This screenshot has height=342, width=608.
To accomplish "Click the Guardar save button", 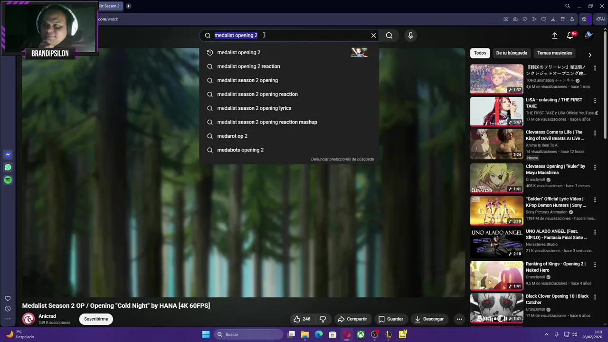I will (390, 319).
